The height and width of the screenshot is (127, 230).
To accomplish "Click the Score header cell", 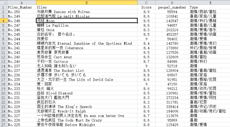I will 146,7.
